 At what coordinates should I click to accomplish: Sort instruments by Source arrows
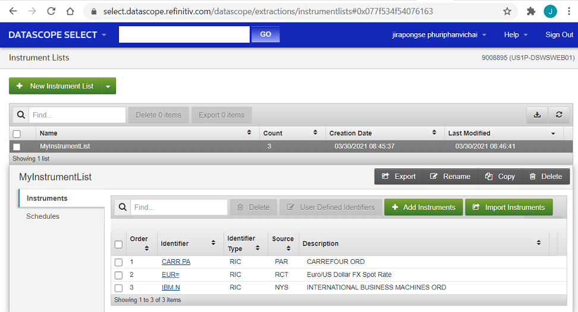click(x=288, y=248)
